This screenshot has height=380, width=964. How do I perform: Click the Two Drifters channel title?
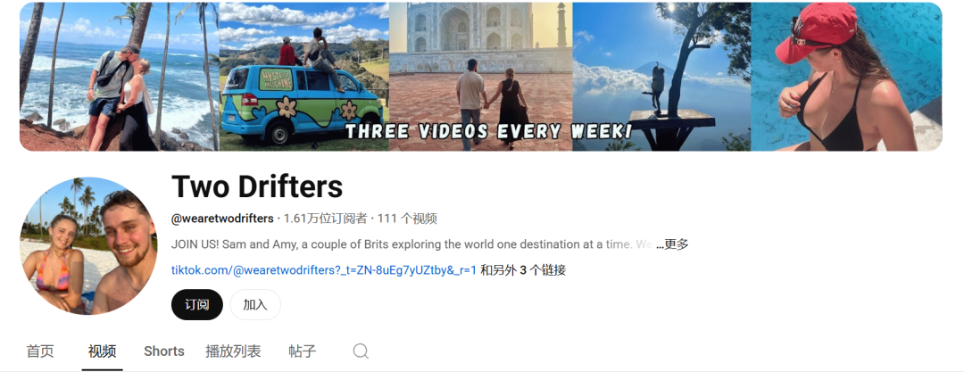(257, 186)
